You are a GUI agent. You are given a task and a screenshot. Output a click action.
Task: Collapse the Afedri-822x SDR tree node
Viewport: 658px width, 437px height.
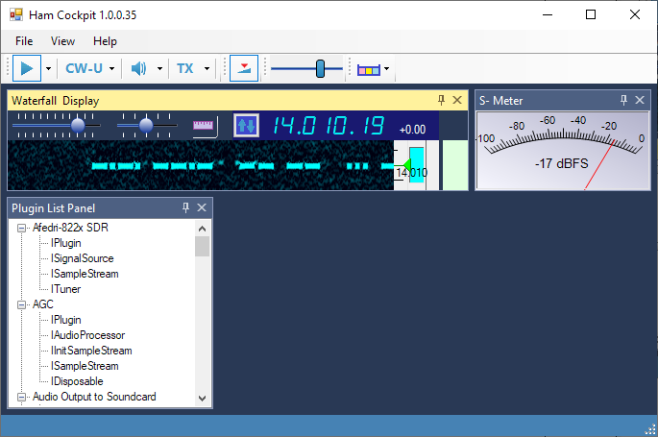pyautogui.click(x=22, y=228)
